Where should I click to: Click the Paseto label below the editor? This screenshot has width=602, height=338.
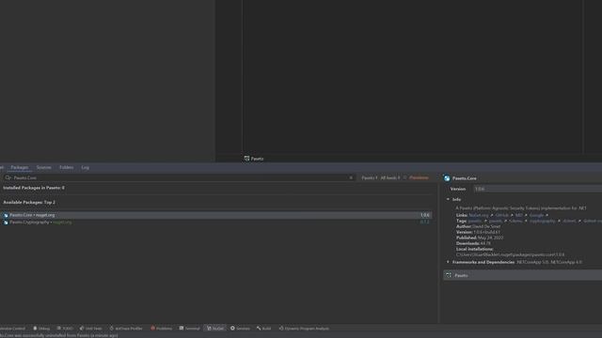257,159
